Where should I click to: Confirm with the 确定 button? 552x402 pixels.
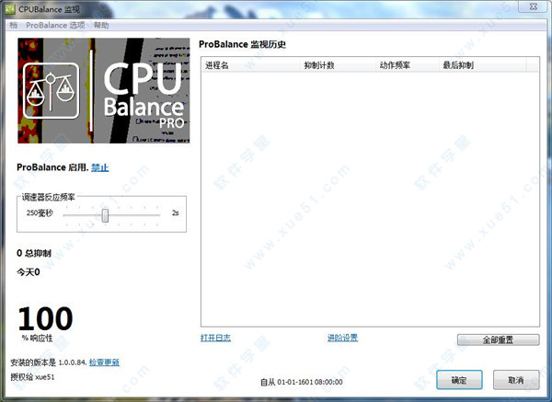(459, 380)
